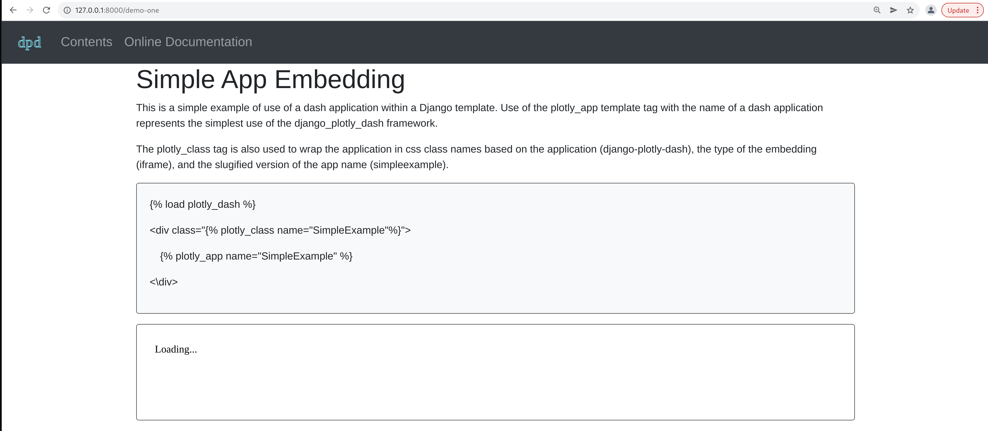Image resolution: width=988 pixels, height=431 pixels.
Task: Click the zoom magnifier icon in toolbar
Action: click(x=876, y=10)
